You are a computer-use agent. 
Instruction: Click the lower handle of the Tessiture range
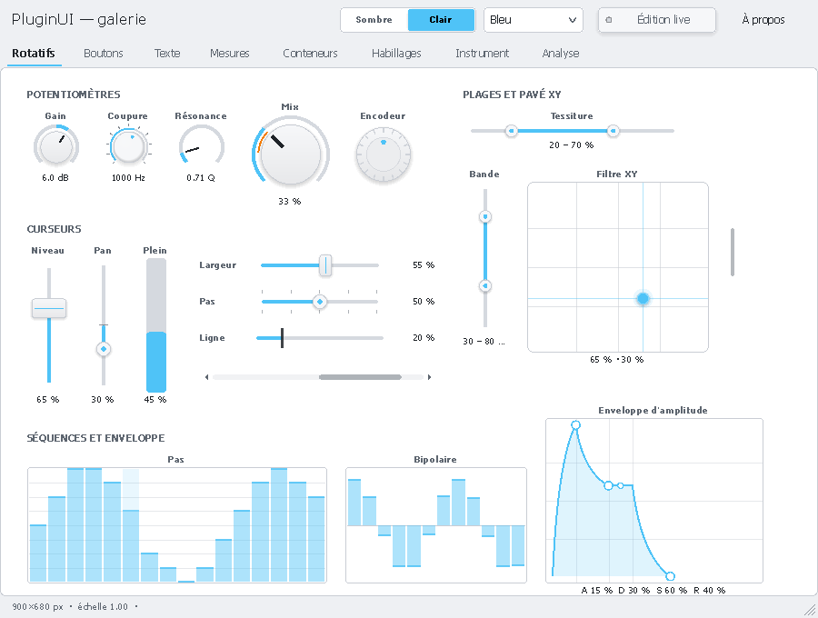511,131
